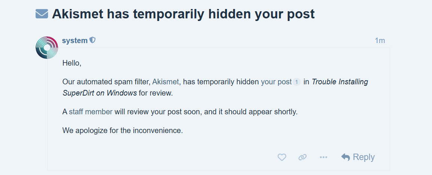
Task: Click the Reply button label
Action: [x=364, y=157]
